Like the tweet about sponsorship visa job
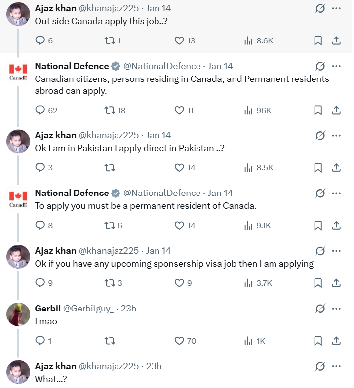The width and height of the screenshot is (354, 388). pyautogui.click(x=180, y=283)
